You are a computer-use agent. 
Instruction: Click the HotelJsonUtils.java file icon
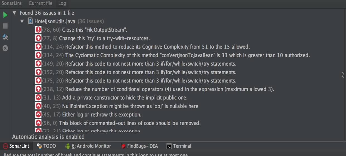(30, 21)
